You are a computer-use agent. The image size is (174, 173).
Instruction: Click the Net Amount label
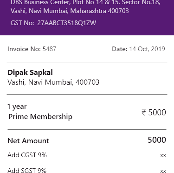(28, 141)
